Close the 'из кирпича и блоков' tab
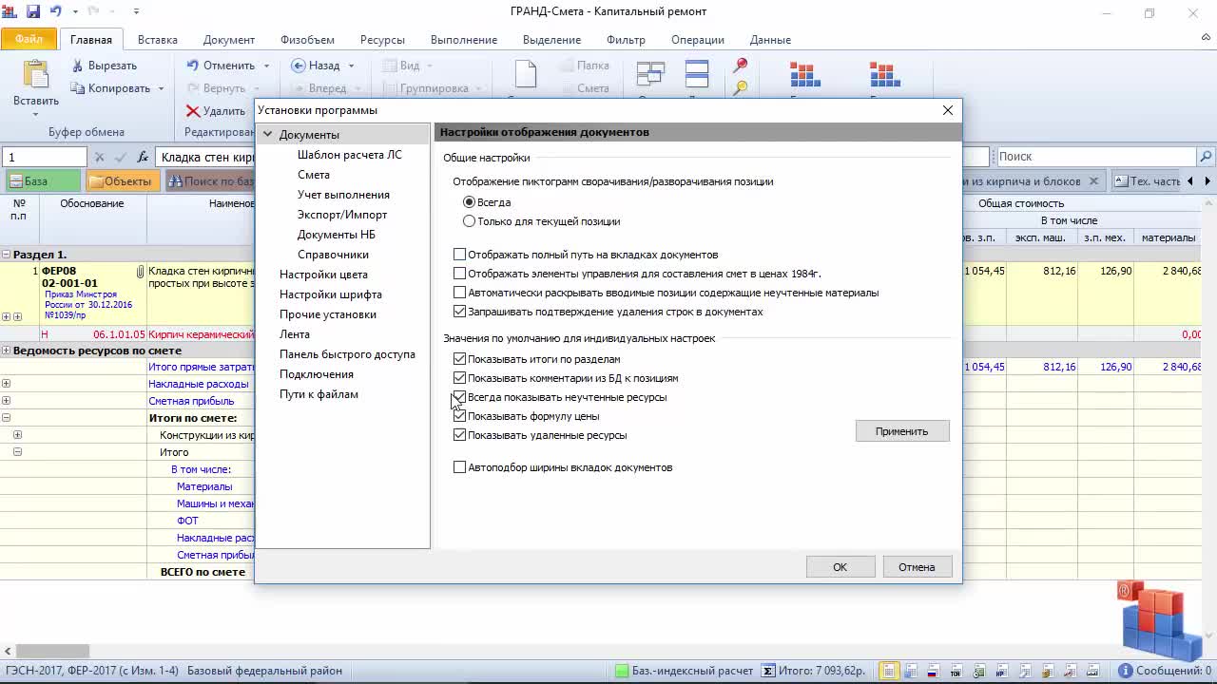This screenshot has width=1217, height=684. click(x=1093, y=181)
